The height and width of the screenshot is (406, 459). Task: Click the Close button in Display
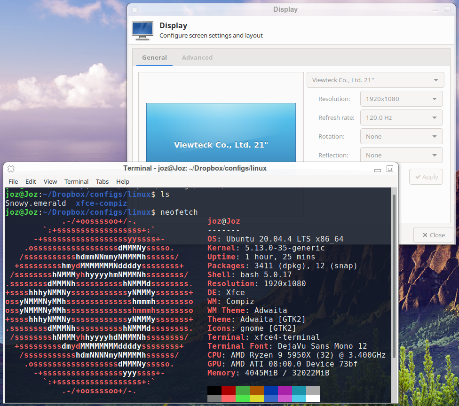[x=434, y=235]
